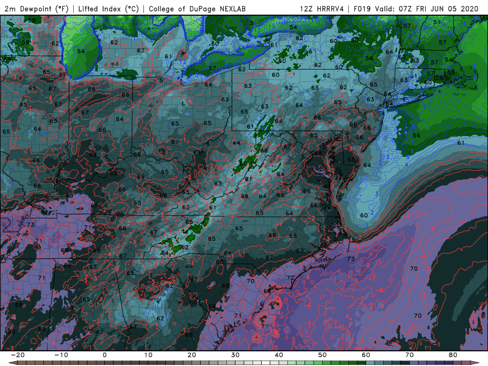Click the "F019 Valid: 07Z FRI JUN 05 2020" text

point(416,9)
